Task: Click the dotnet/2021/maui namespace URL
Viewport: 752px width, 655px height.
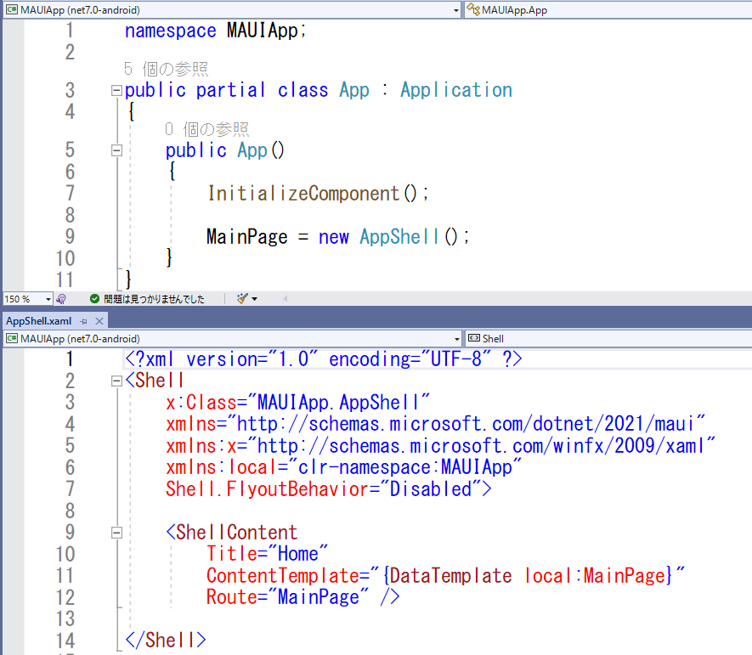Action: (465, 425)
